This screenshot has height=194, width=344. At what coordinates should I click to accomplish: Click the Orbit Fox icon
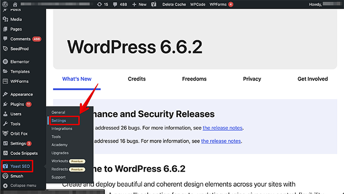(x=5, y=133)
